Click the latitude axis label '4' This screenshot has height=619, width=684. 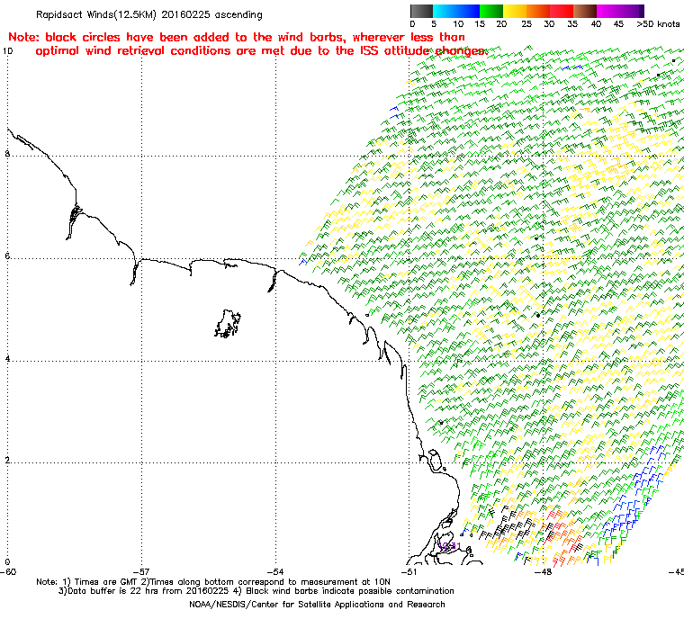7,359
